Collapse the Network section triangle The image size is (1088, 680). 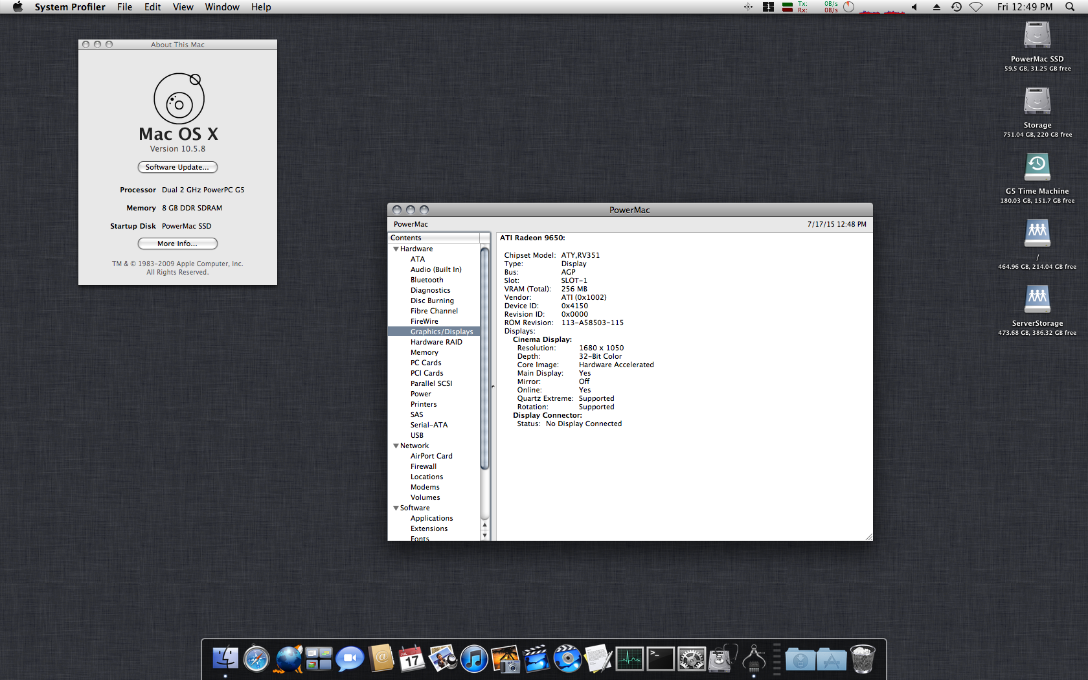[x=396, y=446]
